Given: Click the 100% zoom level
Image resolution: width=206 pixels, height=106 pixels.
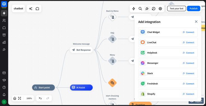Looking at the screenshot, I should click(x=29, y=98).
